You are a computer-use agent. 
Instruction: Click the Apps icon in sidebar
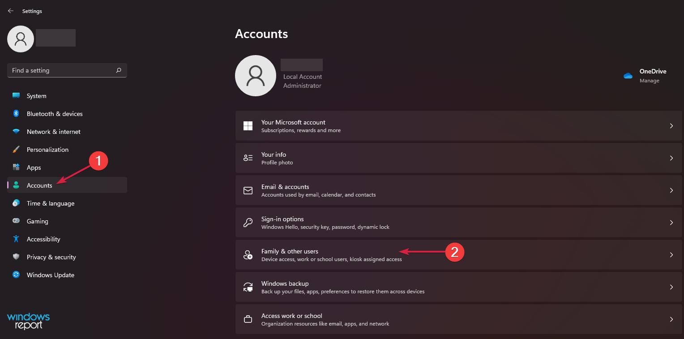coord(16,167)
